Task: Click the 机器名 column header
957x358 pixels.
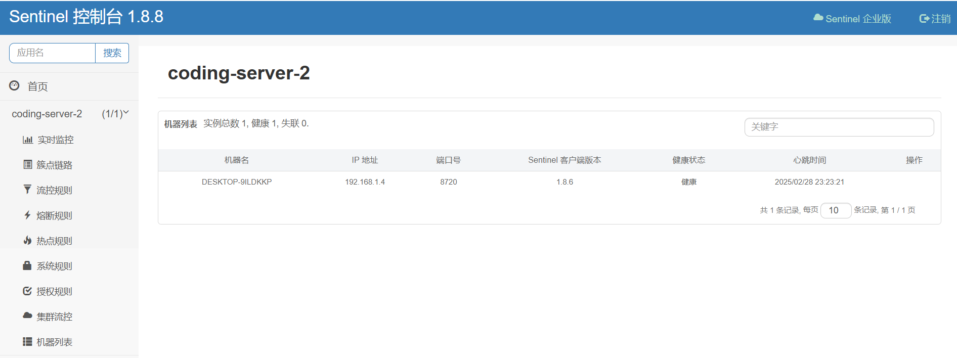Action: (x=237, y=160)
